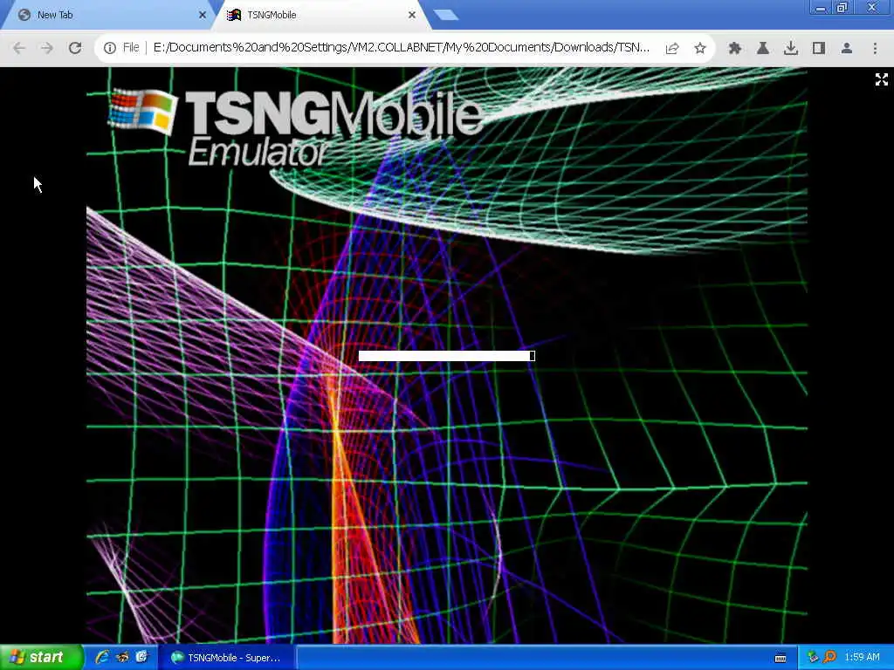Open a new browser tab

[446, 15]
